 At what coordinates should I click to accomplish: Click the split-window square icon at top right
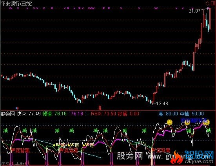click(x=213, y=3)
